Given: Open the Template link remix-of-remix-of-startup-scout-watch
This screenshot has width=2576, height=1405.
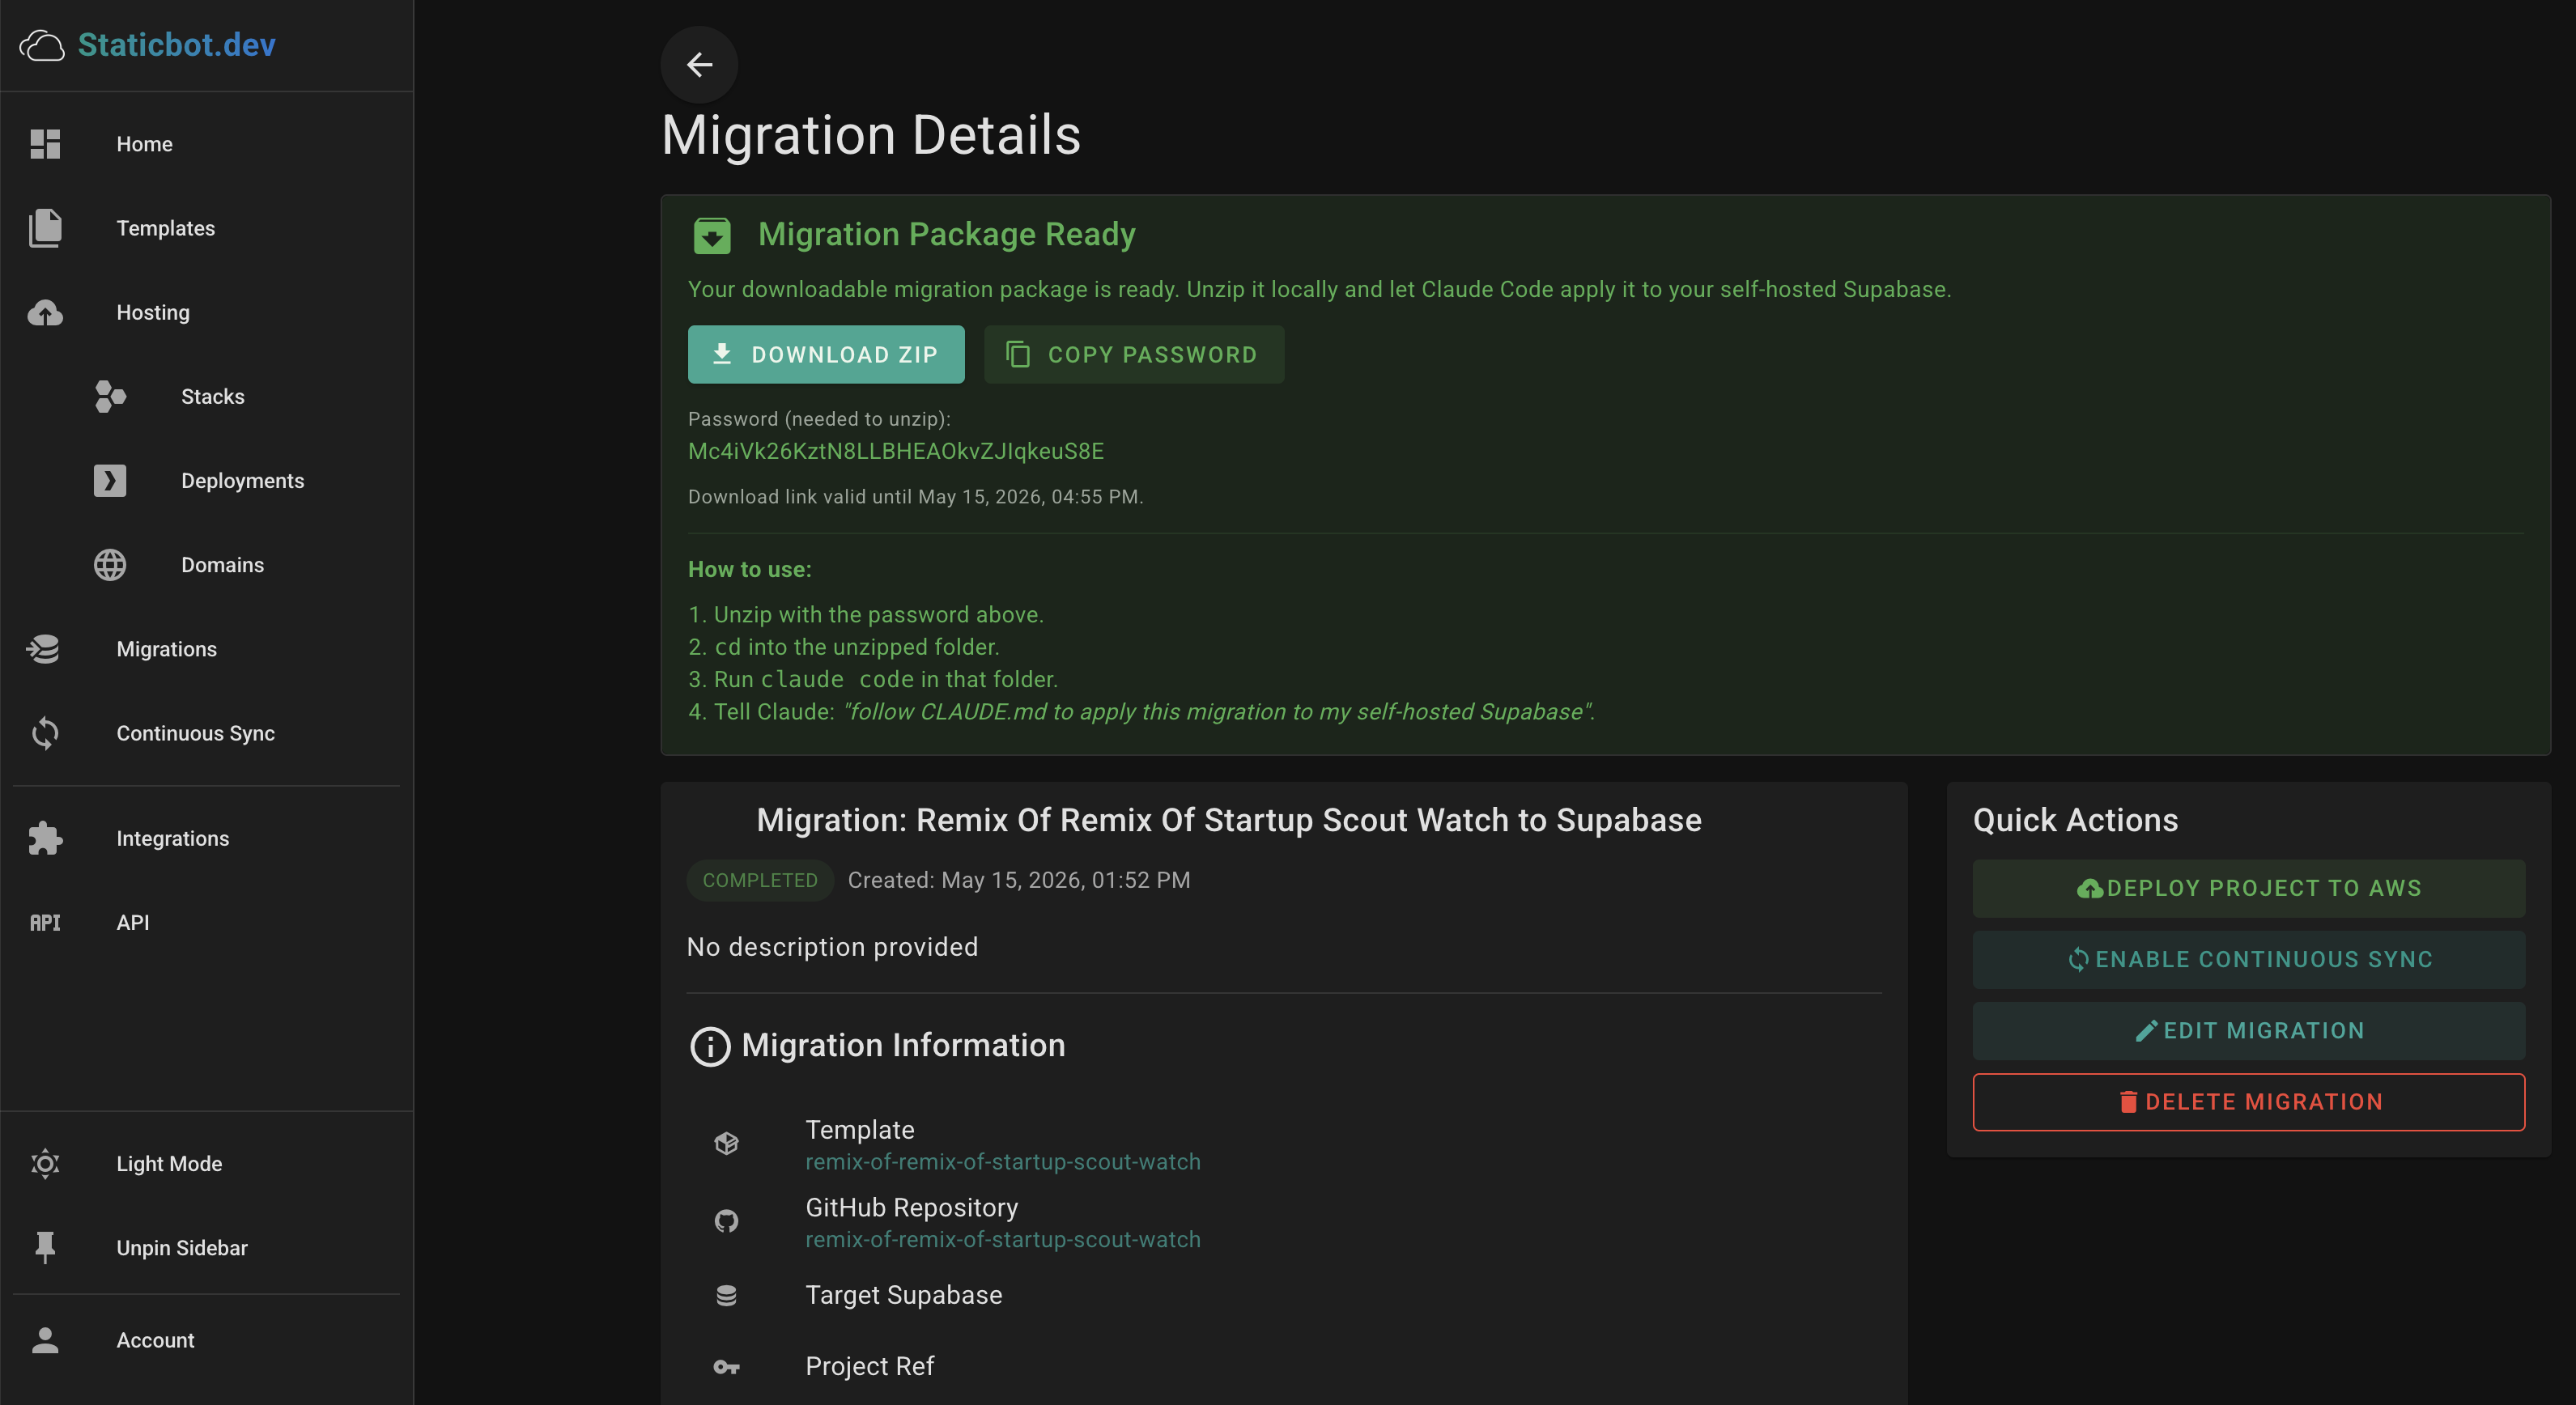Looking at the screenshot, I should pyautogui.click(x=1003, y=1162).
